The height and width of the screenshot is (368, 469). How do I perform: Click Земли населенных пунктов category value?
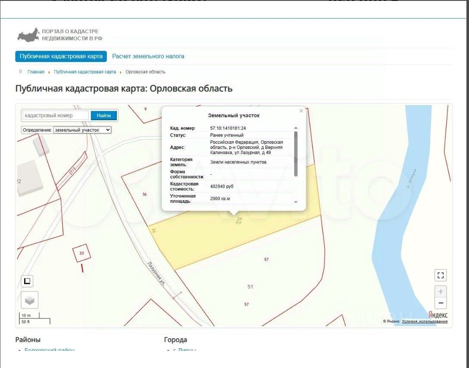click(x=238, y=162)
